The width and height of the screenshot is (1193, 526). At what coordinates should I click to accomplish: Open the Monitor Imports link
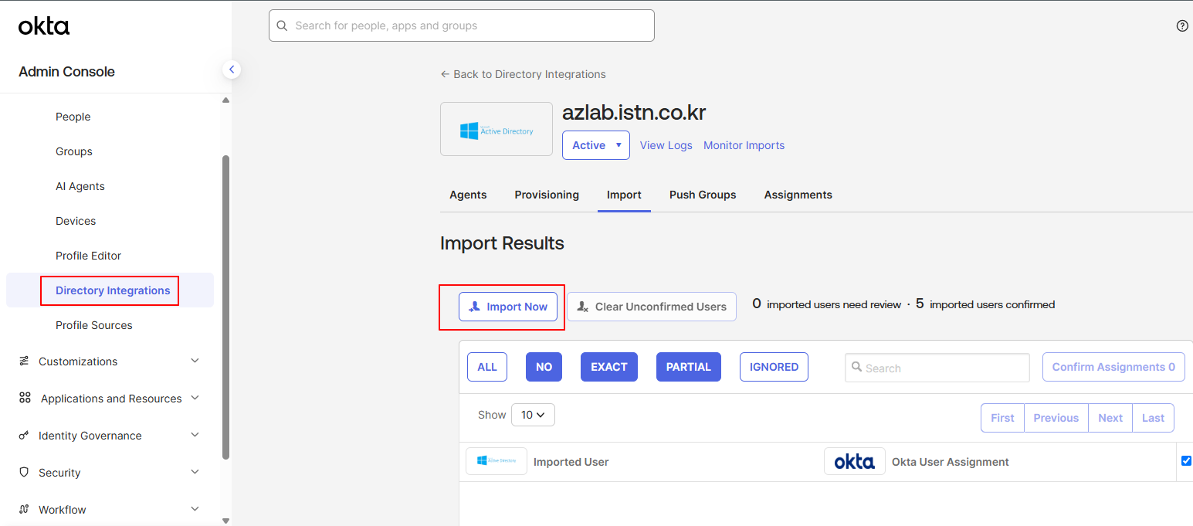coord(744,145)
